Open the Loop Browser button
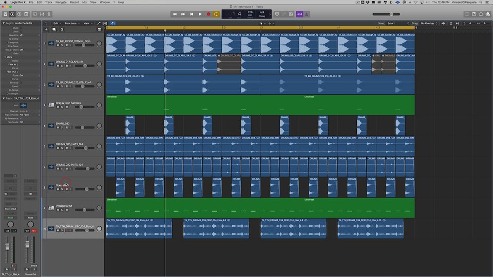Viewport: 493px width, 277px height. [481, 14]
